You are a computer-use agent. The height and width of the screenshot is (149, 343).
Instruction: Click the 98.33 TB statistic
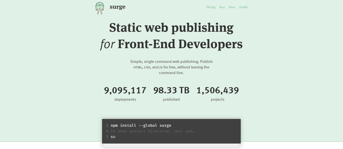click(x=171, y=90)
